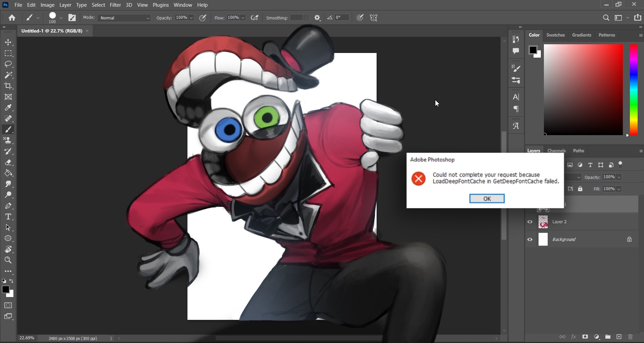Select the Path Selection tool

tap(8, 228)
